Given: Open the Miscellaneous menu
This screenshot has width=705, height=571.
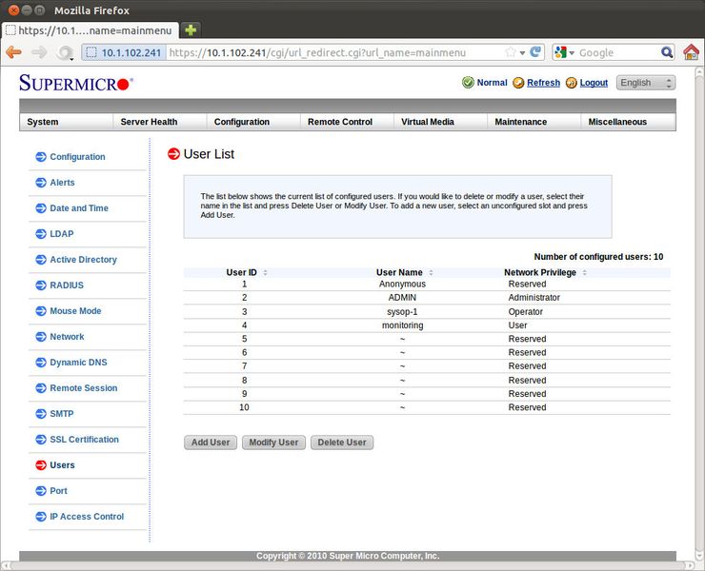Looking at the screenshot, I should (x=628, y=122).
